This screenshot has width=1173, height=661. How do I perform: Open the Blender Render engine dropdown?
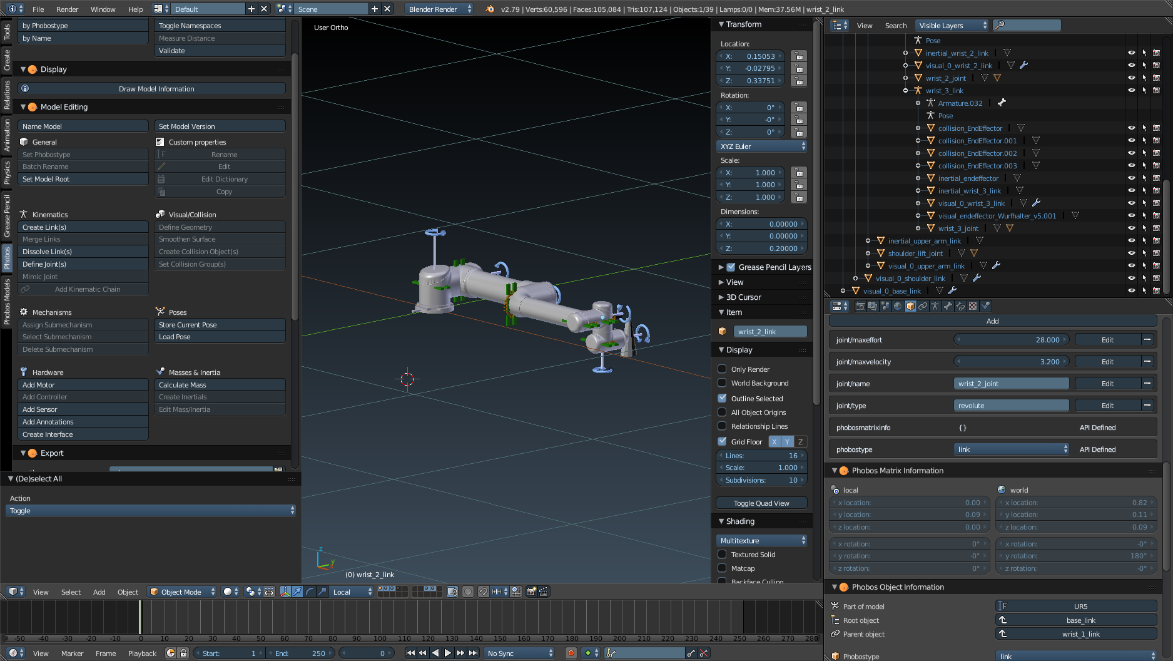pos(440,9)
